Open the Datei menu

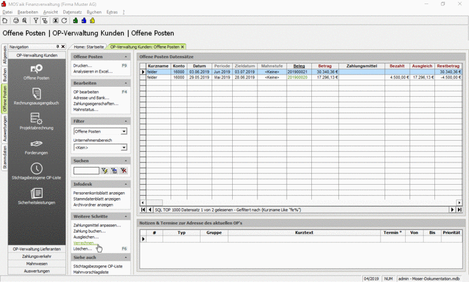point(8,12)
